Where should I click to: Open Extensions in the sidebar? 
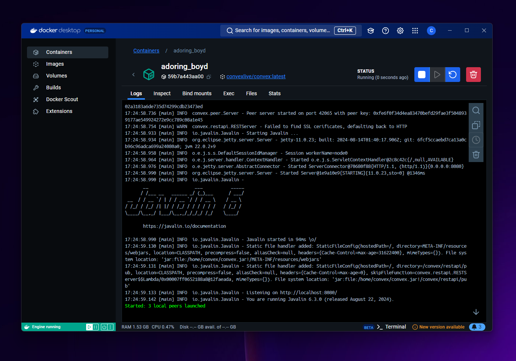(x=68, y=111)
